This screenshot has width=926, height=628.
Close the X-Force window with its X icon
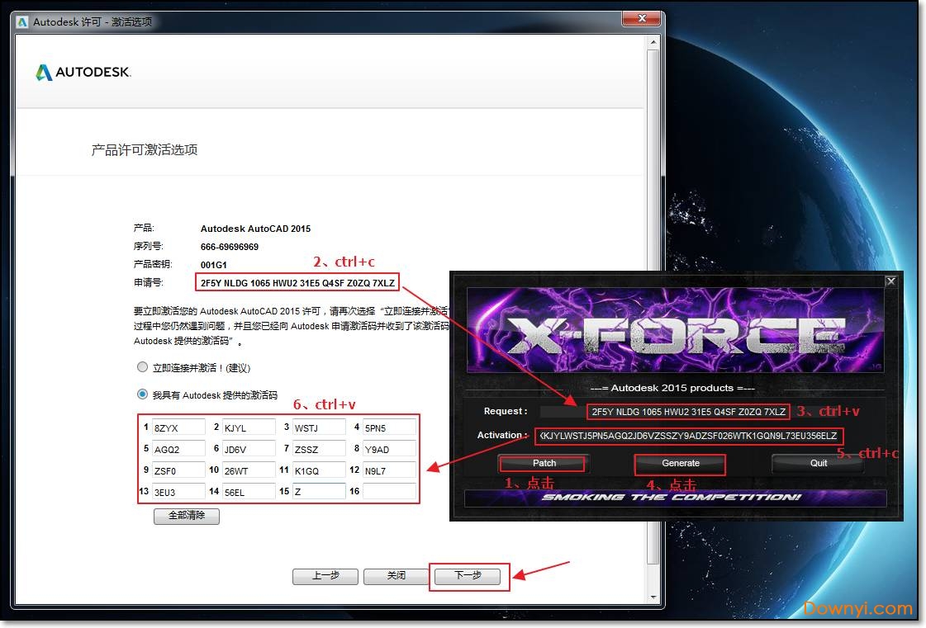pyautogui.click(x=890, y=281)
